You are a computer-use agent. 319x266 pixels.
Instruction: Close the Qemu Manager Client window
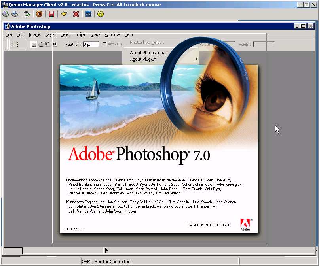click(314, 5)
